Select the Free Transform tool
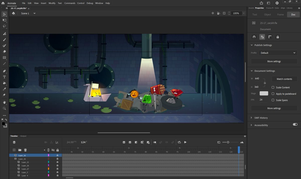Image resolution: width=301 pixels, height=179 pixels. [4, 20]
